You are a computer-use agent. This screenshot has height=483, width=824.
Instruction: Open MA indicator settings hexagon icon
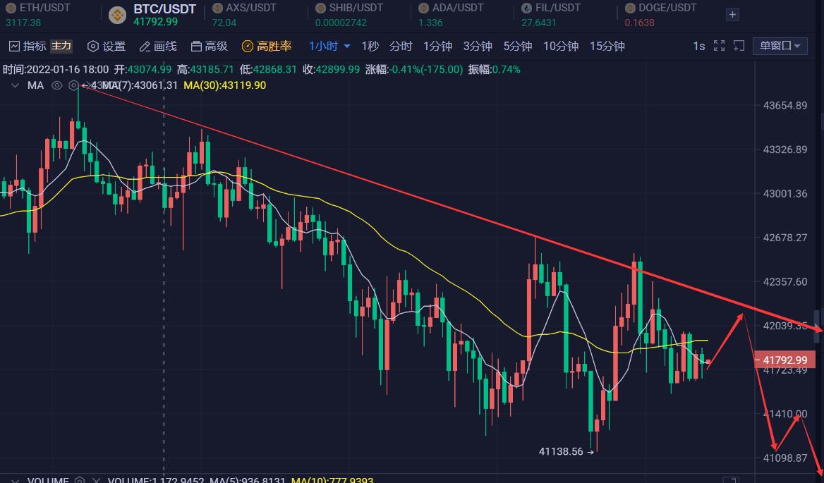[x=73, y=85]
